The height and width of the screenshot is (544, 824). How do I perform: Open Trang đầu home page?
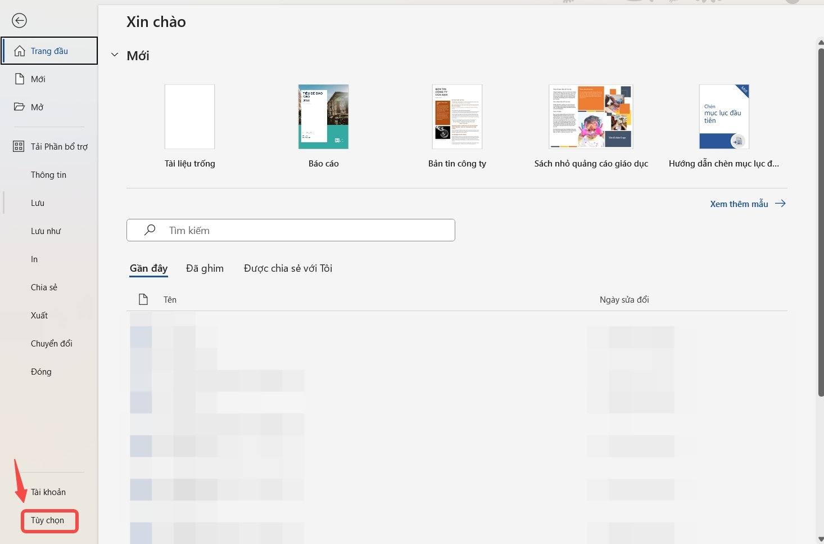pos(49,51)
